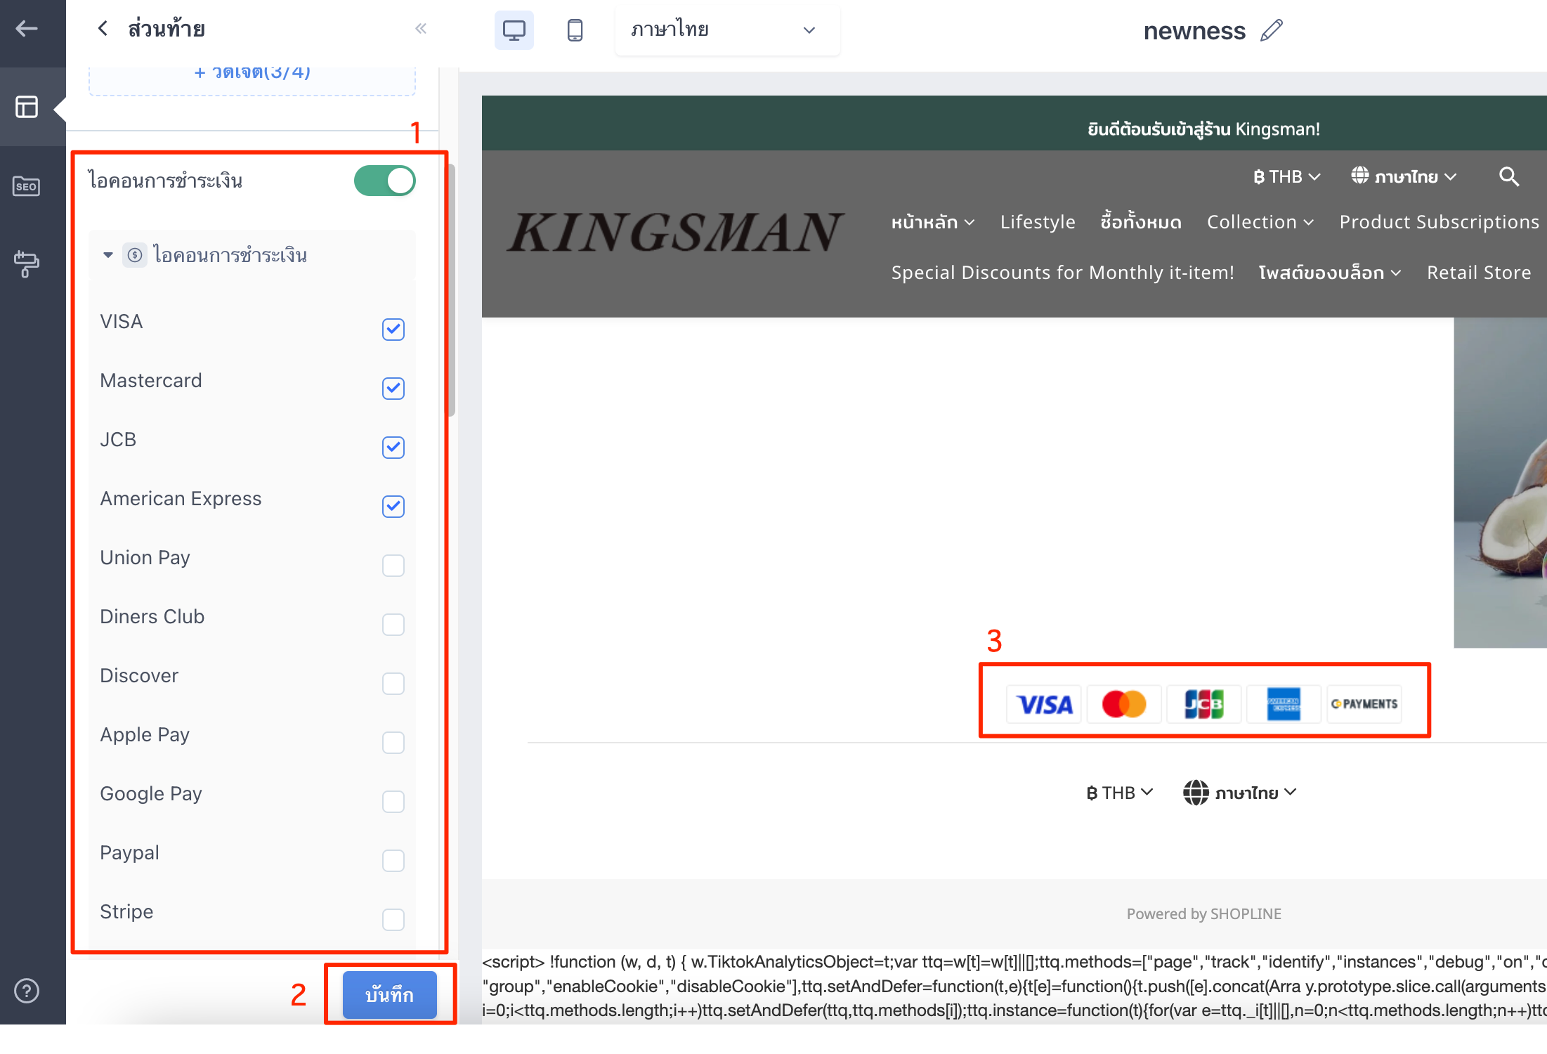This screenshot has height=1054, width=1547.
Task: Open the Product Subscriptions menu item
Action: pyautogui.click(x=1440, y=222)
